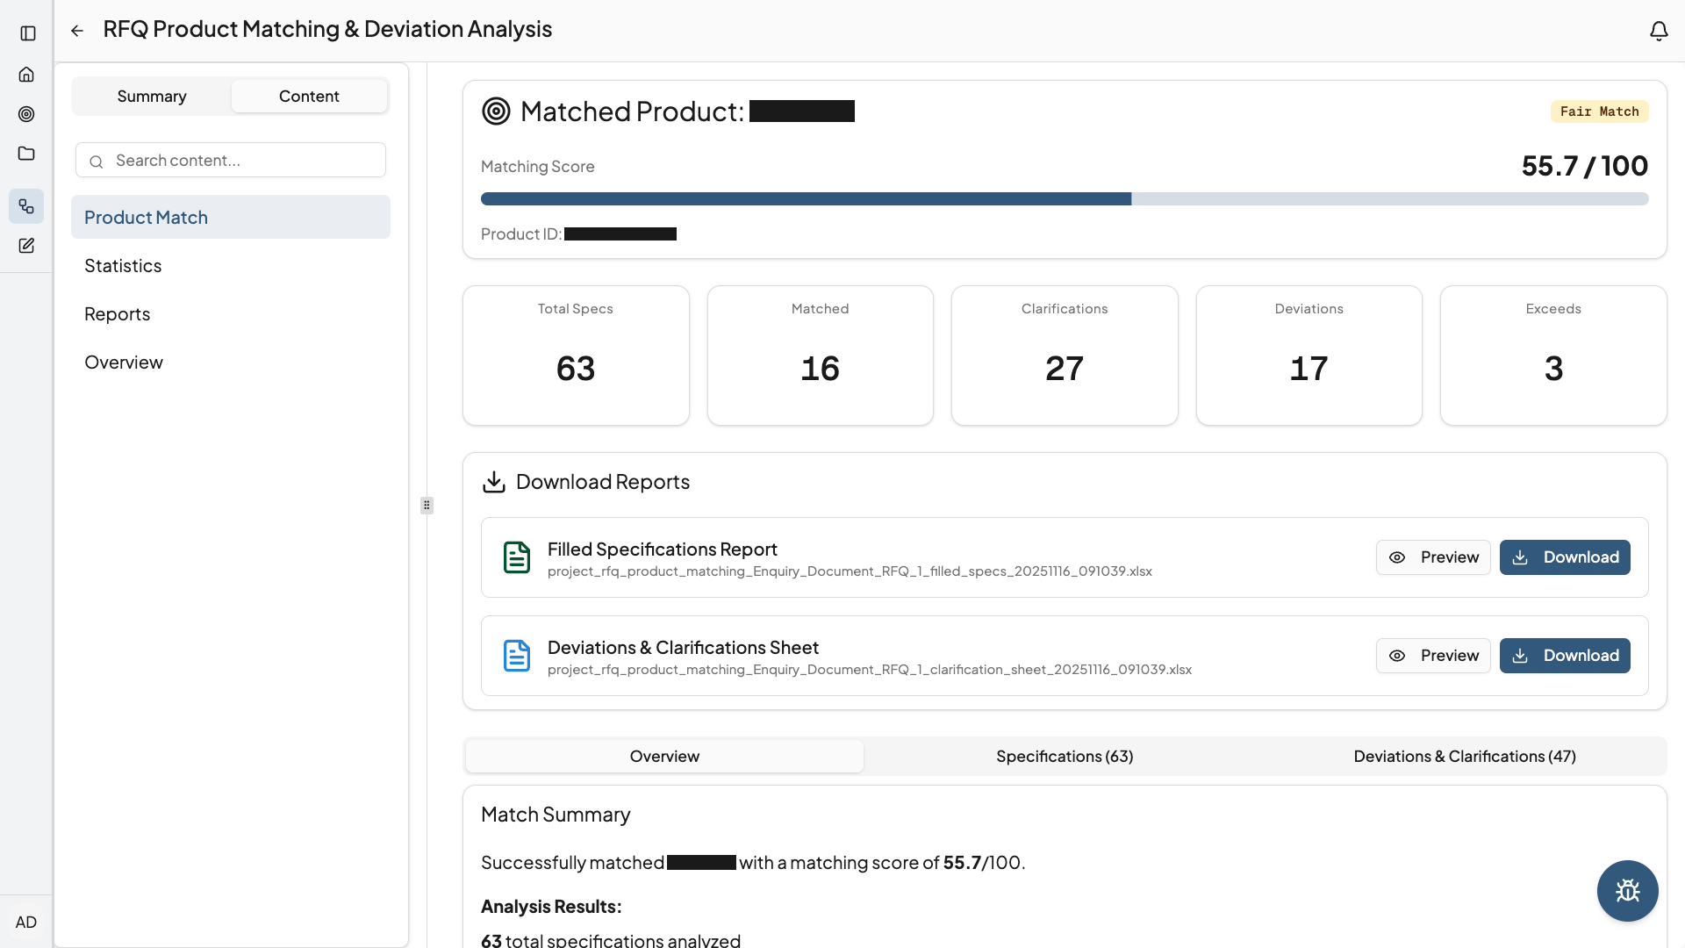Open Reports from the left panel
This screenshot has width=1685, height=948.
tap(117, 313)
